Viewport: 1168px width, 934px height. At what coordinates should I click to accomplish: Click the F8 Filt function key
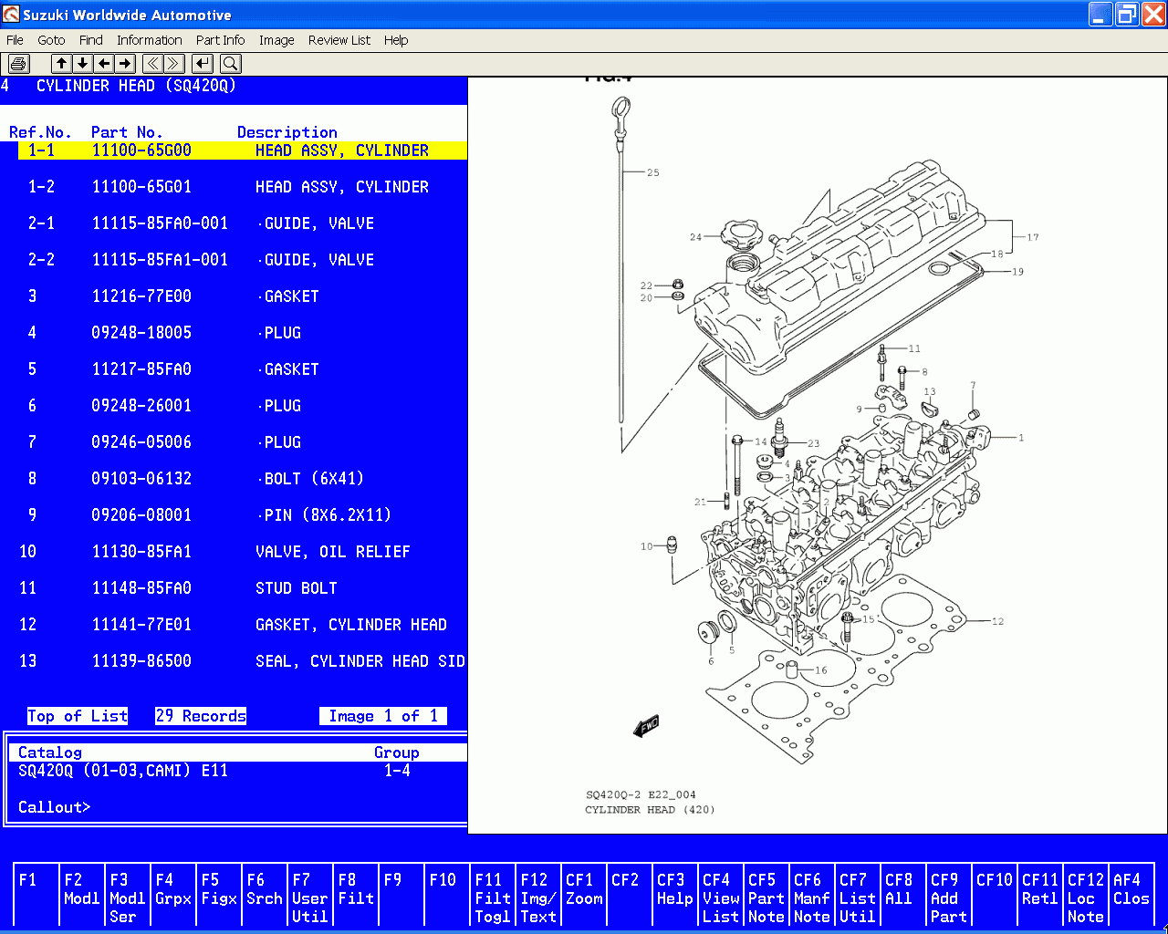click(356, 895)
